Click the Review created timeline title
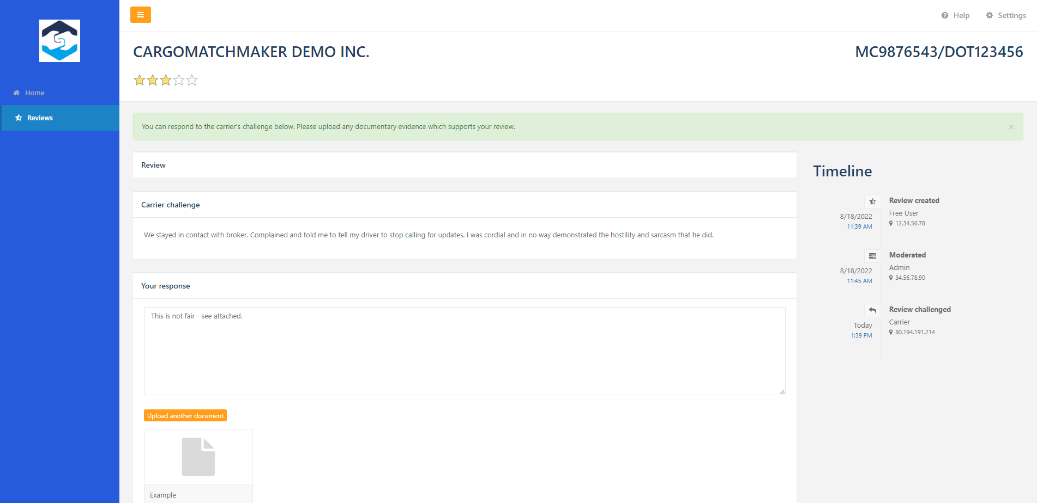The width and height of the screenshot is (1037, 503). click(x=914, y=200)
